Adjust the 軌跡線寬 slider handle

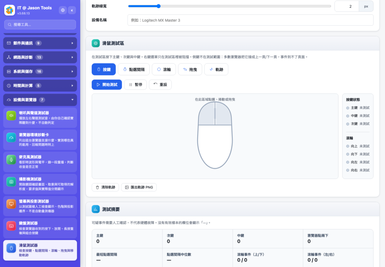point(159,6)
